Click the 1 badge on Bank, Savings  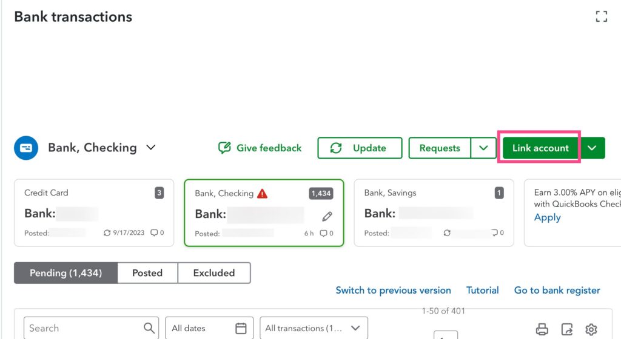point(499,193)
